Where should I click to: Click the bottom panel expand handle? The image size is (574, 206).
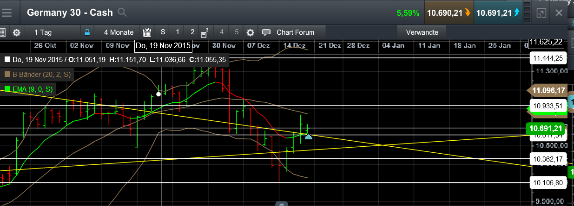(x=282, y=204)
